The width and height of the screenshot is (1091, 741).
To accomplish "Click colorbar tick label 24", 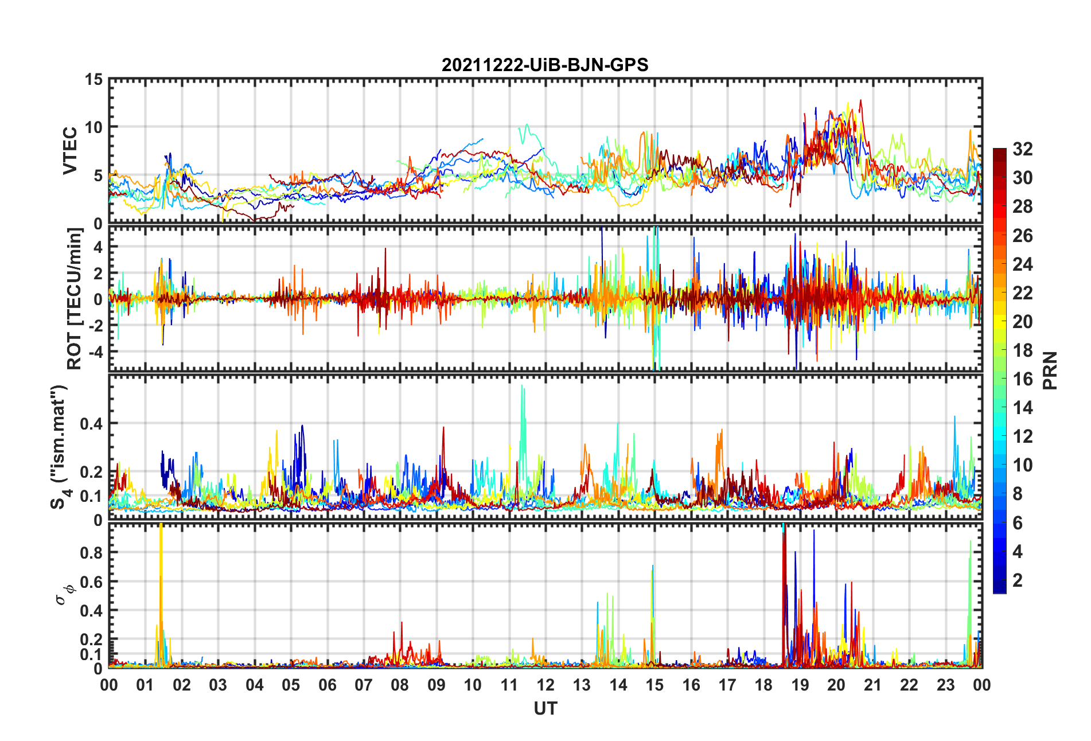I will (x=1023, y=264).
